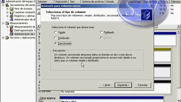The height and width of the screenshot is (102, 181).
Task: Select Visor de sucesos tree item
Action: (x=23, y=9)
